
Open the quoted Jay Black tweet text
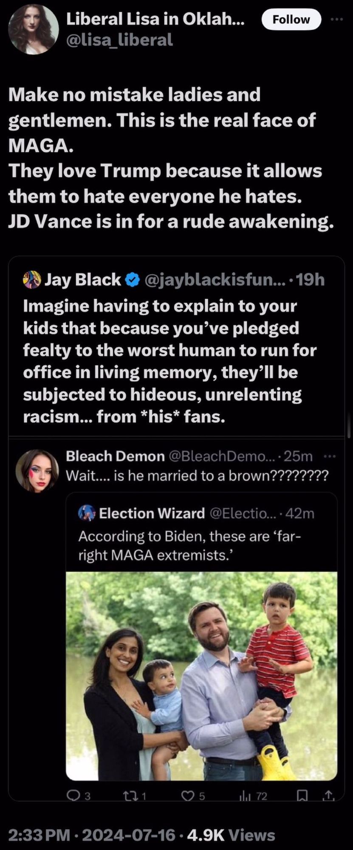[x=170, y=361]
